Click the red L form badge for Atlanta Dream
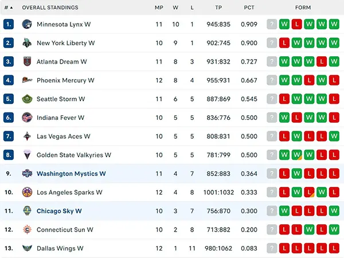 [x=322, y=61]
